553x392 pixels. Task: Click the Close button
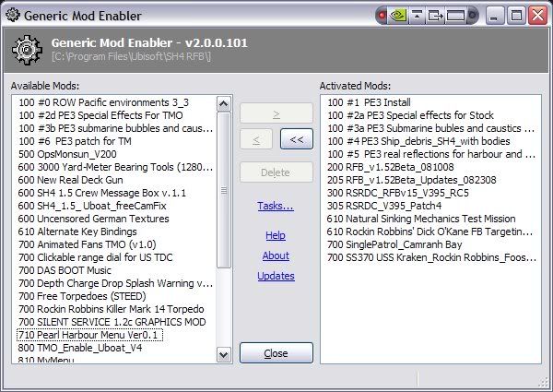tap(276, 353)
